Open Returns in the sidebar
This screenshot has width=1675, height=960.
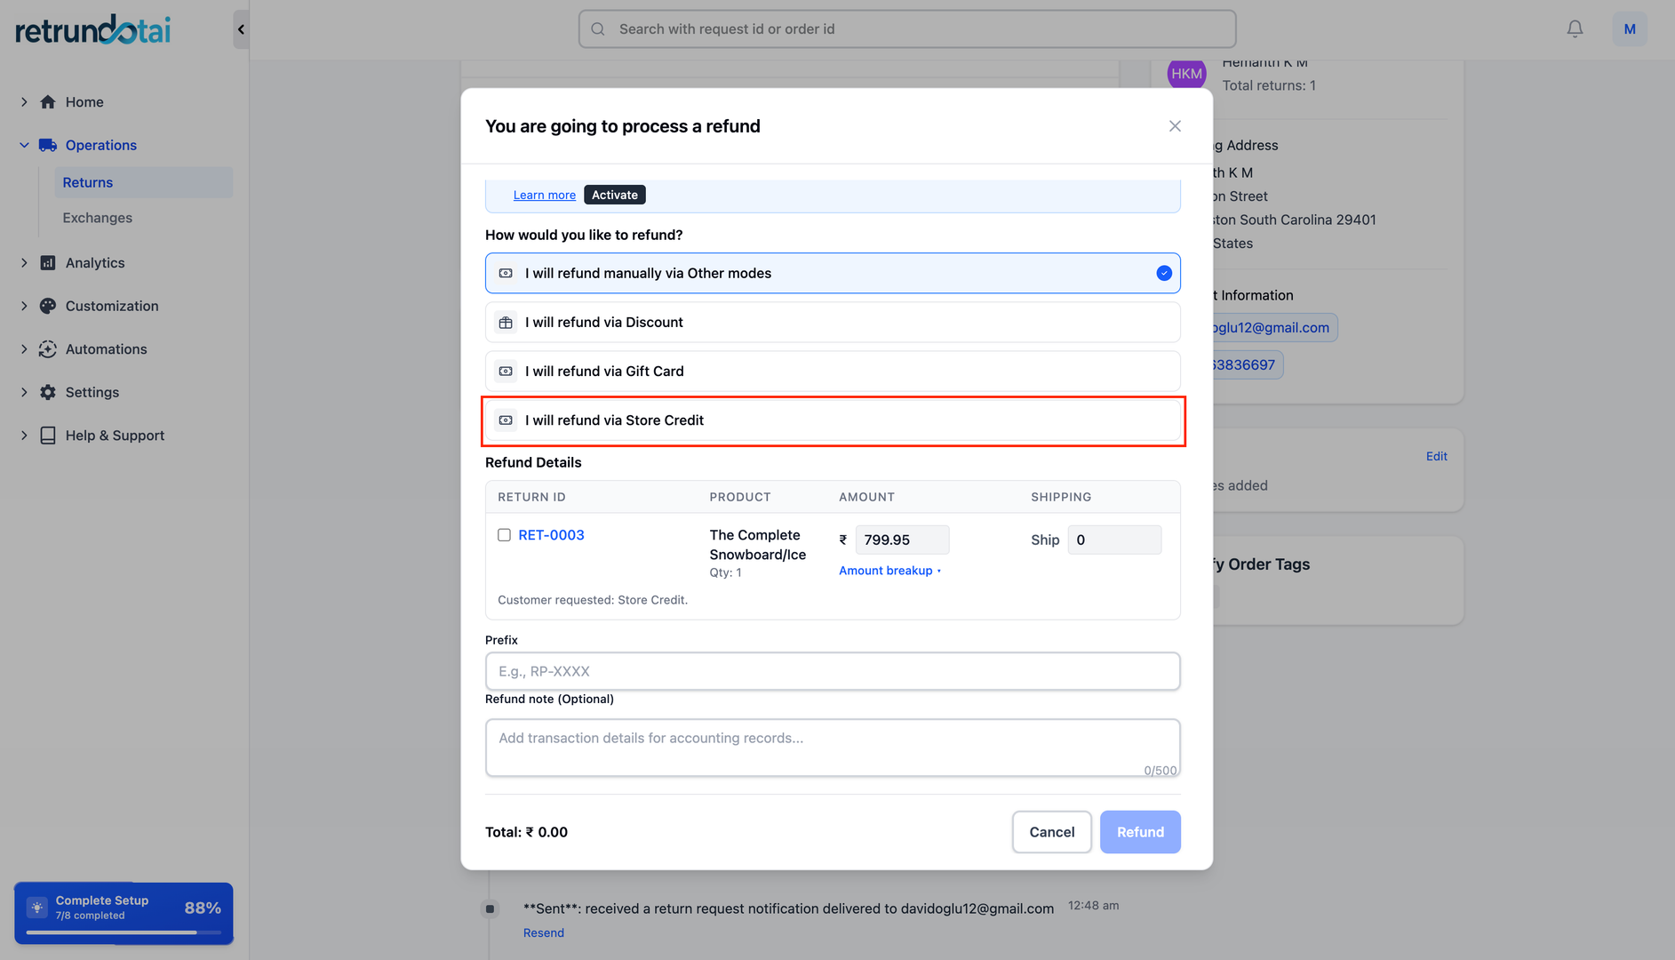point(88,182)
